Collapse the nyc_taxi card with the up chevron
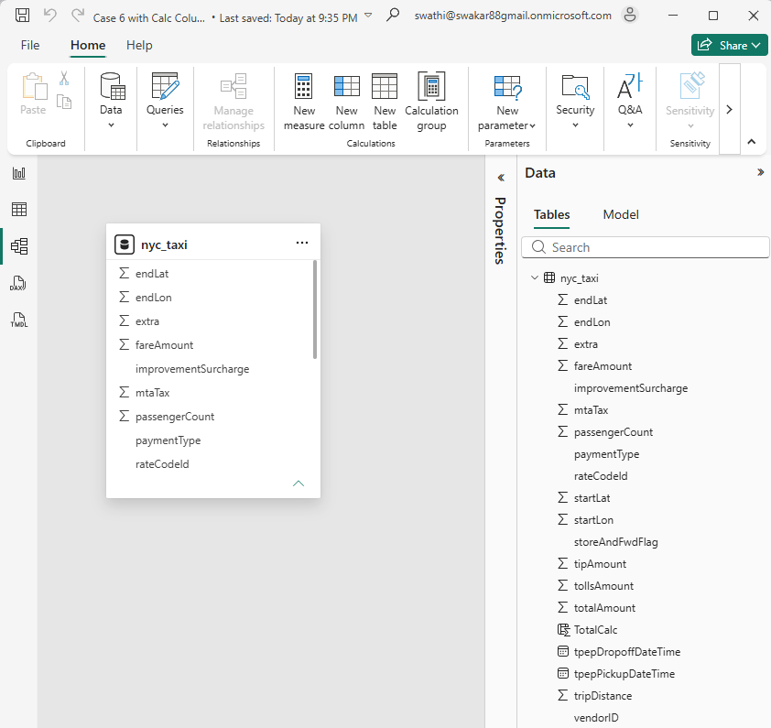 (x=299, y=484)
